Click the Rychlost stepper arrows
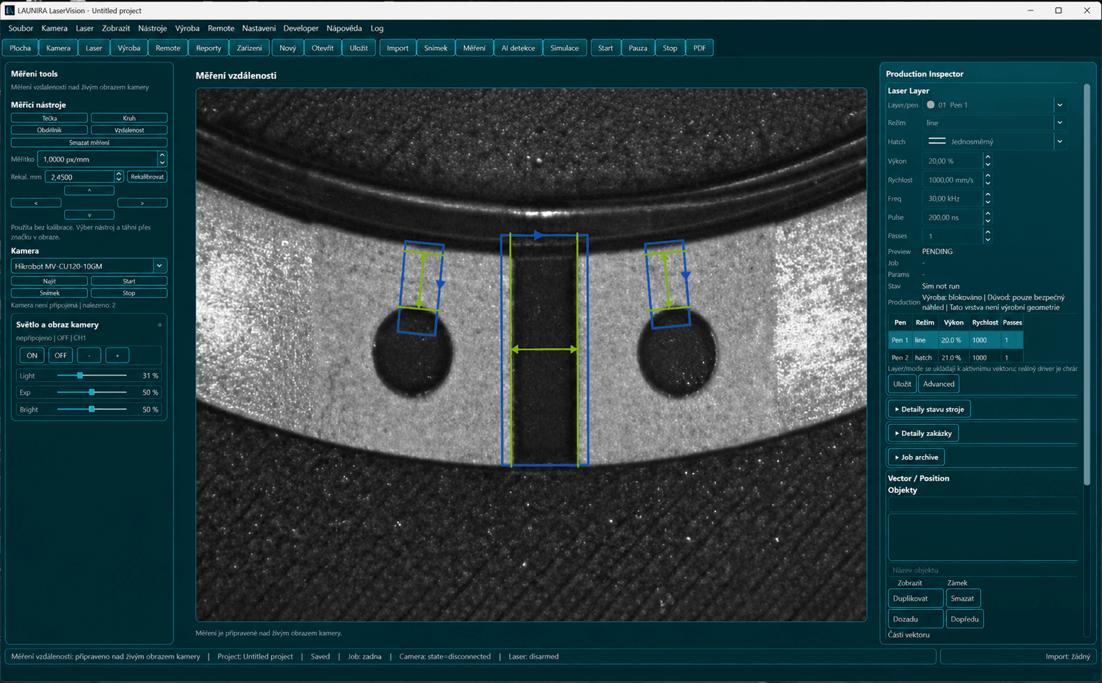 (987, 179)
